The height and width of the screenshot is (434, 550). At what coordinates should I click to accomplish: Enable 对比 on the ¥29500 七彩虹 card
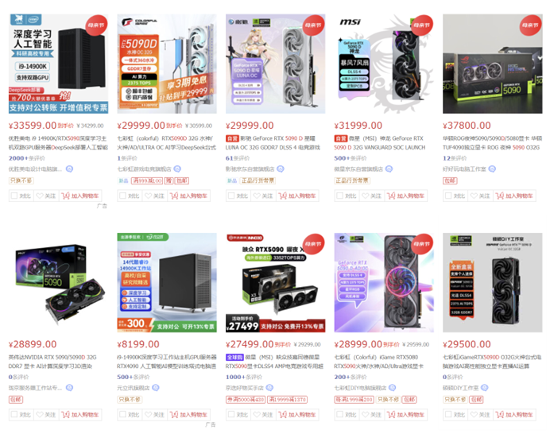pos(448,414)
